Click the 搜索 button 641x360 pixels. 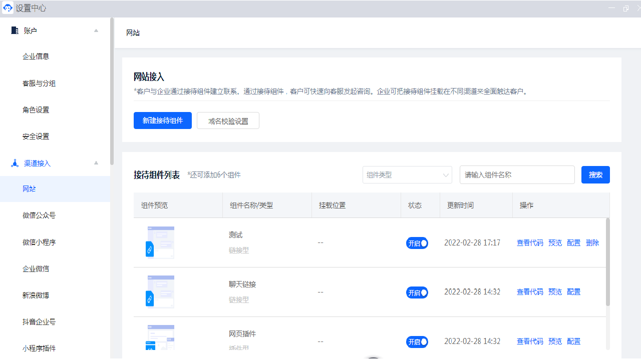595,174
